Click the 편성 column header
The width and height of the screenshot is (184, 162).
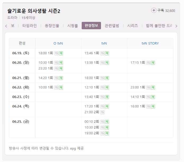[22, 43]
